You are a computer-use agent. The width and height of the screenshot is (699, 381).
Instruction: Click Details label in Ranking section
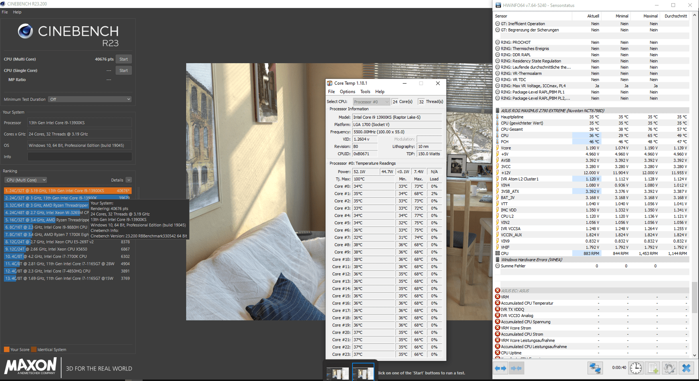pos(117,180)
